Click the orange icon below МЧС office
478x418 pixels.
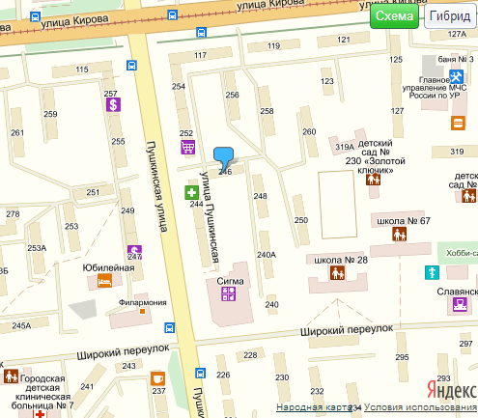(458, 123)
